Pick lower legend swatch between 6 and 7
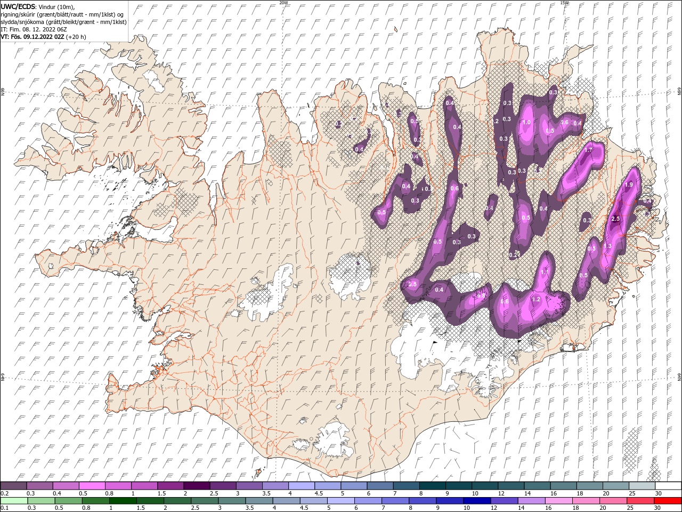This screenshot has height=512, width=682. [368, 500]
